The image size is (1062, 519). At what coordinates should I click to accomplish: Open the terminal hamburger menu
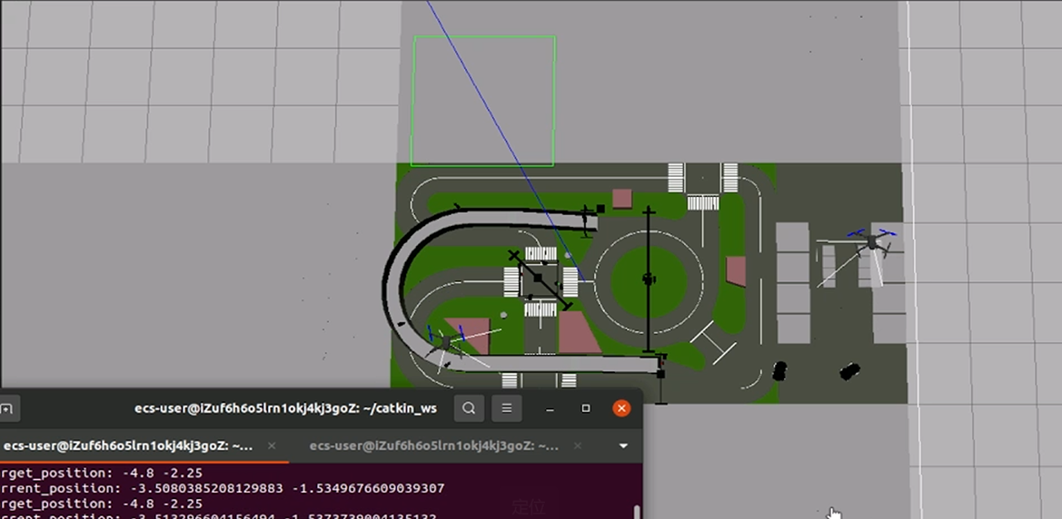(x=507, y=408)
